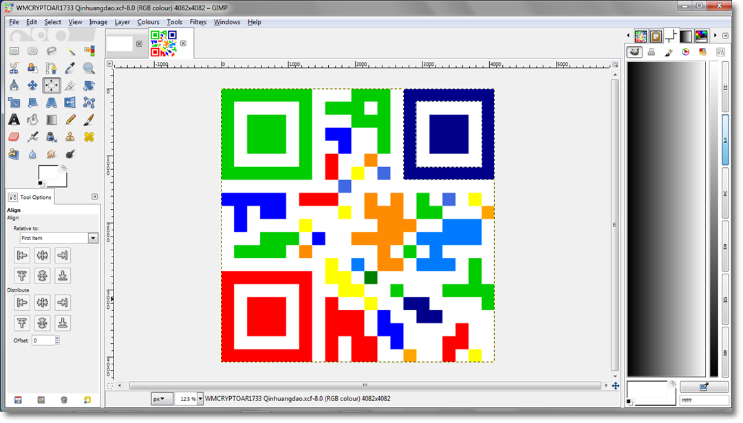Image resolution: width=743 pixels, height=423 pixels.
Task: Select the Paintbrush tool
Action: 89,120
